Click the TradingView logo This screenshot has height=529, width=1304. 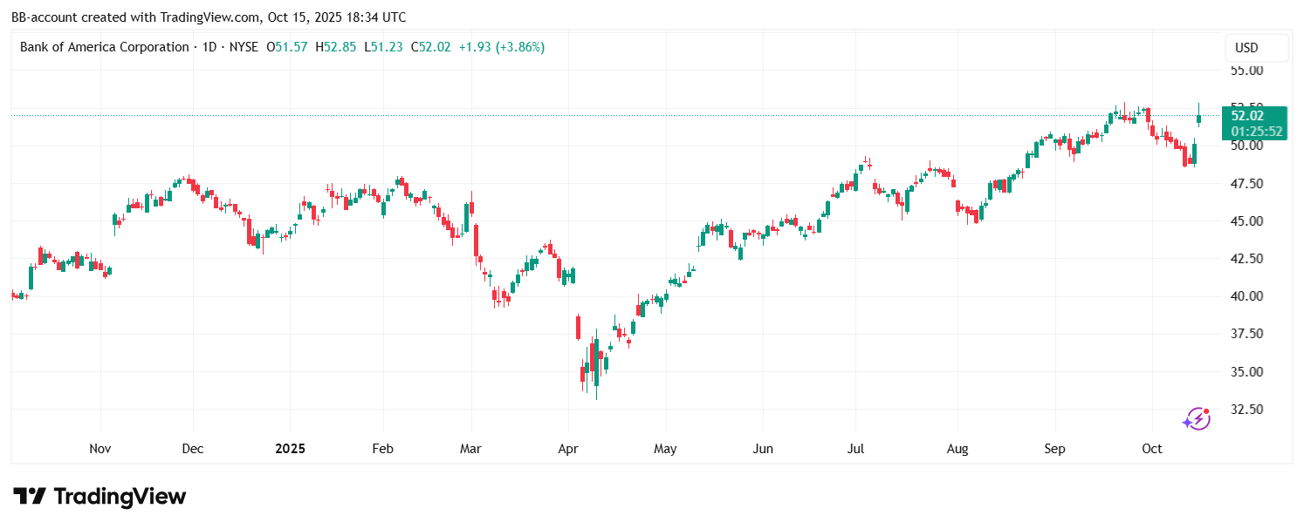[100, 497]
